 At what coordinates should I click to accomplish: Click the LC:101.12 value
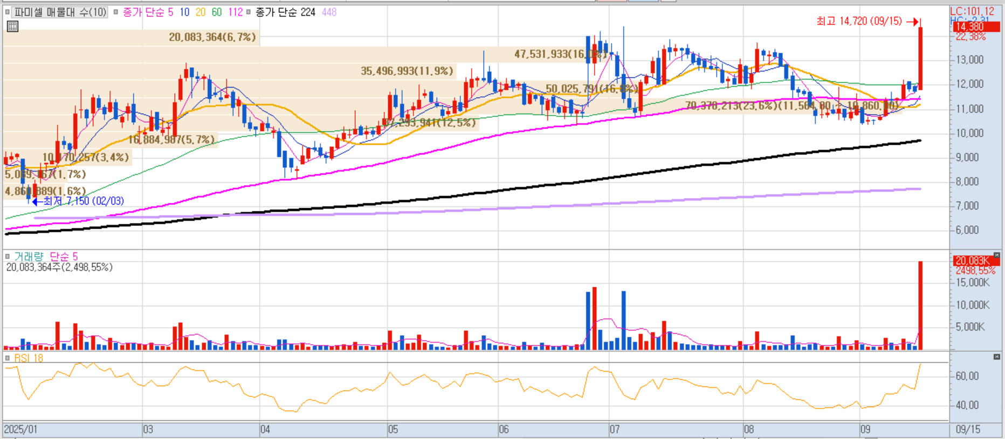click(x=972, y=11)
